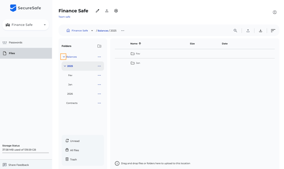Go to Finance Safe in breadcrumb

point(80,31)
